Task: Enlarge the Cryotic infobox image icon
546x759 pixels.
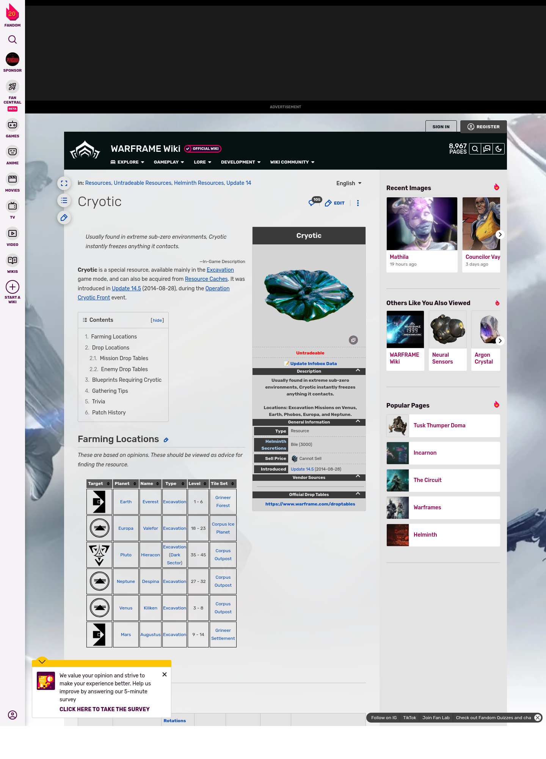Action: [x=353, y=340]
